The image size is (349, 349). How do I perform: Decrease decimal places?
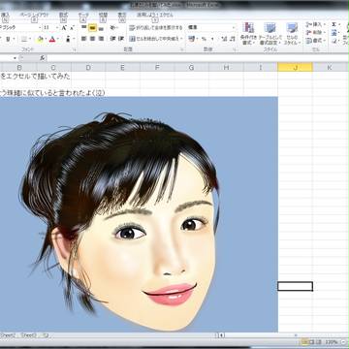tap(233, 39)
